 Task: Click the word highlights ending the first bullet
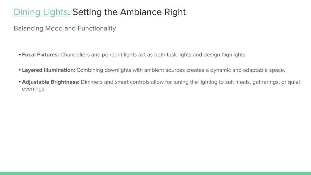click(x=234, y=55)
